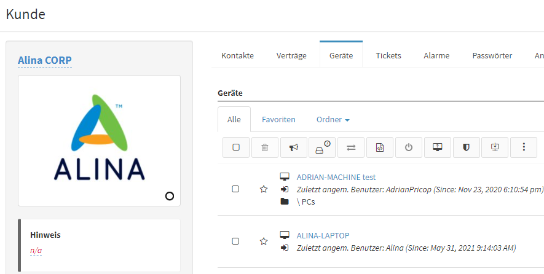Click the power toolbar icon
Screen dimensions: 544x274
[x=409, y=147]
